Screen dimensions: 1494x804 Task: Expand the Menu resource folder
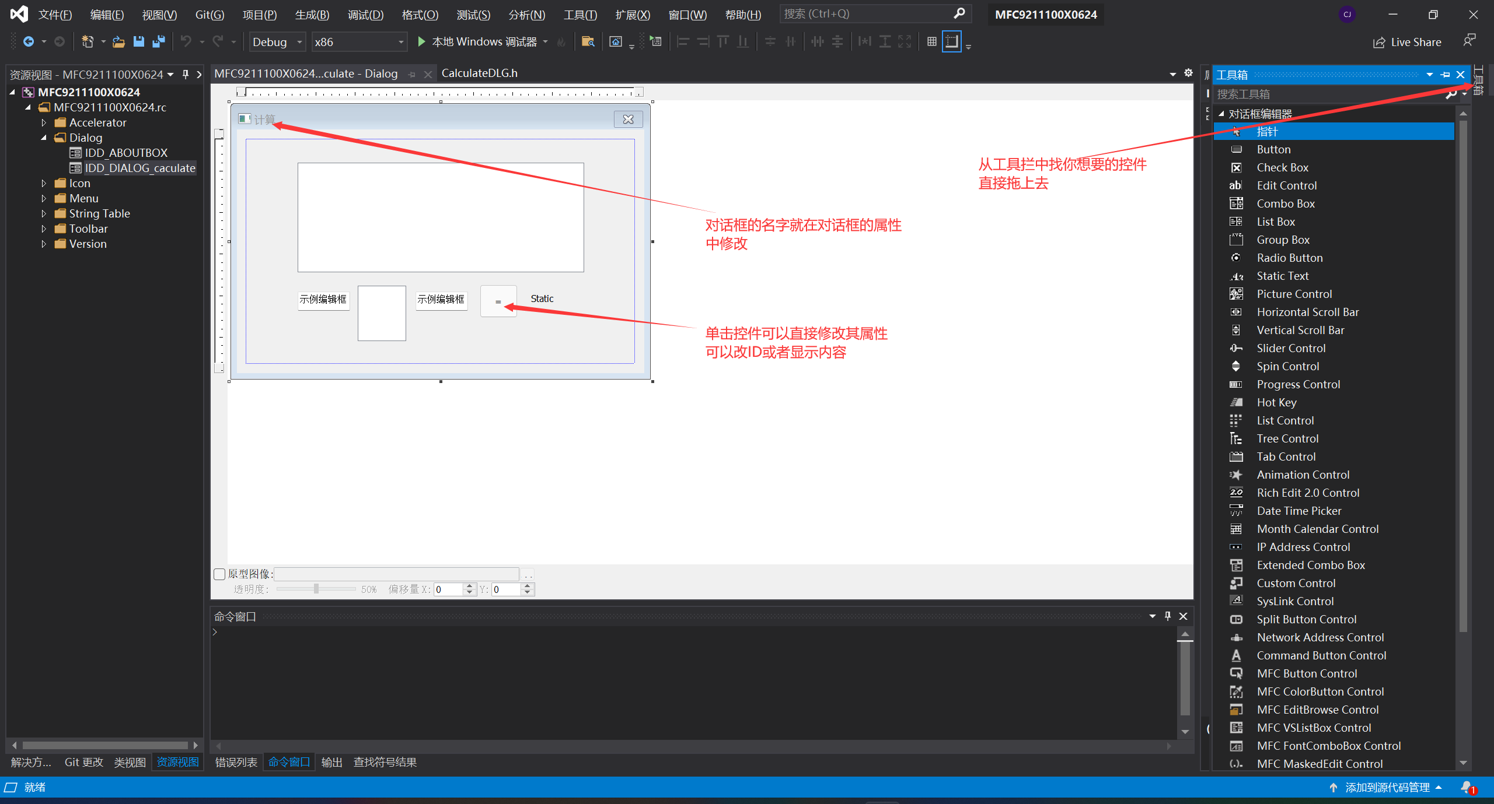coord(44,199)
